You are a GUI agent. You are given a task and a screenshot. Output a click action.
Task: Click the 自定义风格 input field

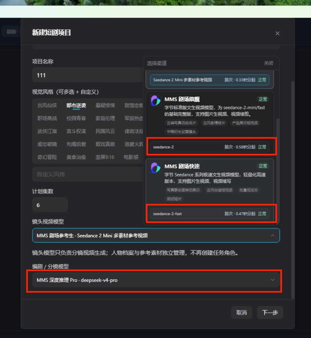(x=88, y=174)
